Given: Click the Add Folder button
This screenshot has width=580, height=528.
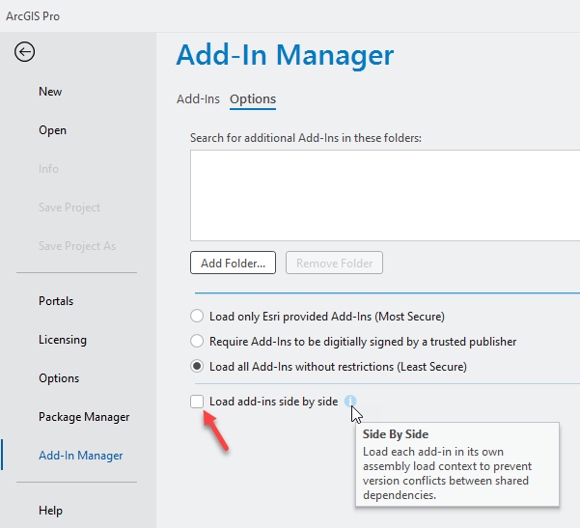Looking at the screenshot, I should (x=233, y=263).
